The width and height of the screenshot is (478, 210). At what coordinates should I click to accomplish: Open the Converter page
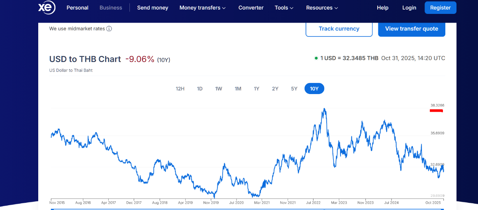(x=251, y=8)
